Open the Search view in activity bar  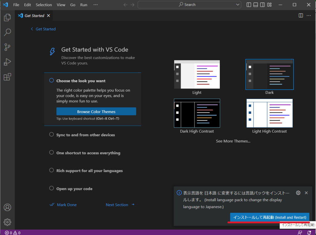click(x=7, y=32)
